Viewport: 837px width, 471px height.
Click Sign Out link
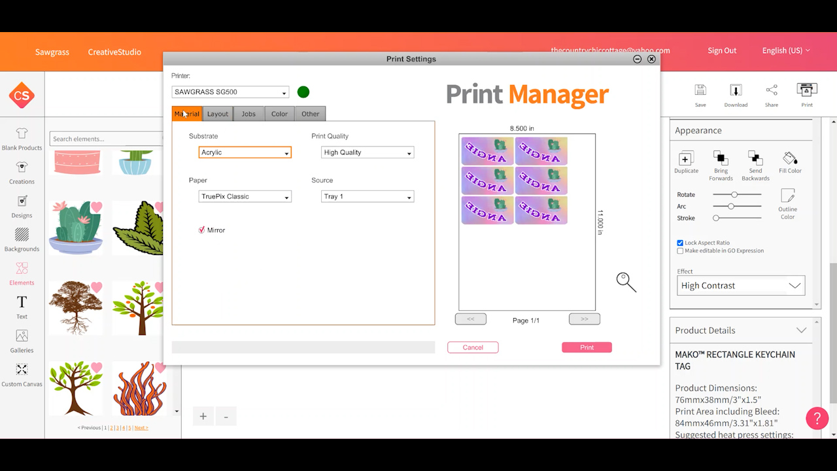tap(722, 51)
